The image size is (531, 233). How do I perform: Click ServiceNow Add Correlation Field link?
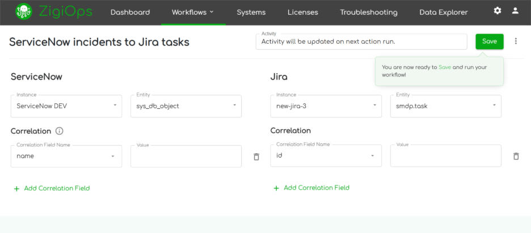pos(57,188)
